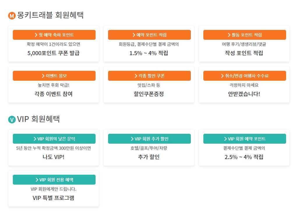Select the 할인쿠폰증정 card text

coord(149,94)
